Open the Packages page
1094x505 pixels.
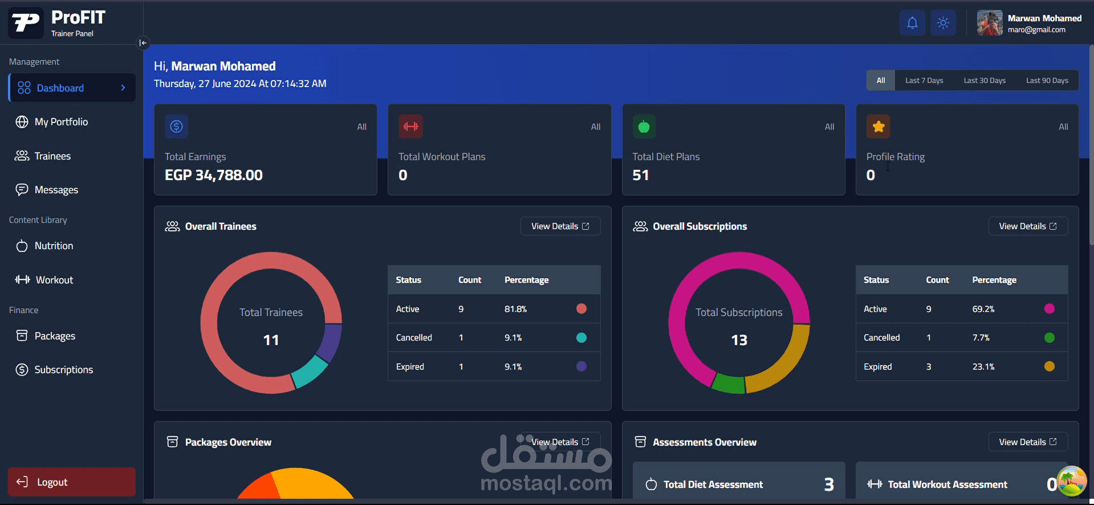[72, 336]
